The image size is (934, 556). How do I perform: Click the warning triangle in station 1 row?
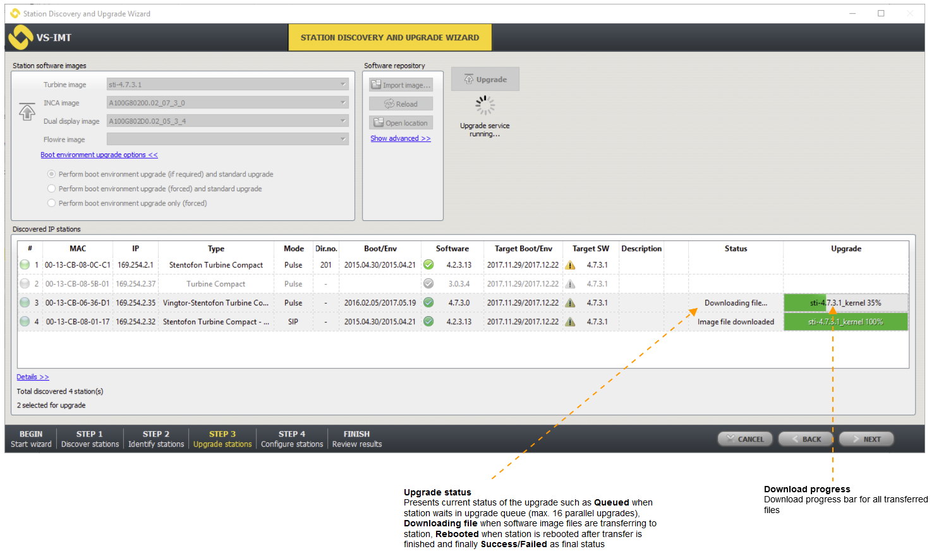pyautogui.click(x=570, y=265)
